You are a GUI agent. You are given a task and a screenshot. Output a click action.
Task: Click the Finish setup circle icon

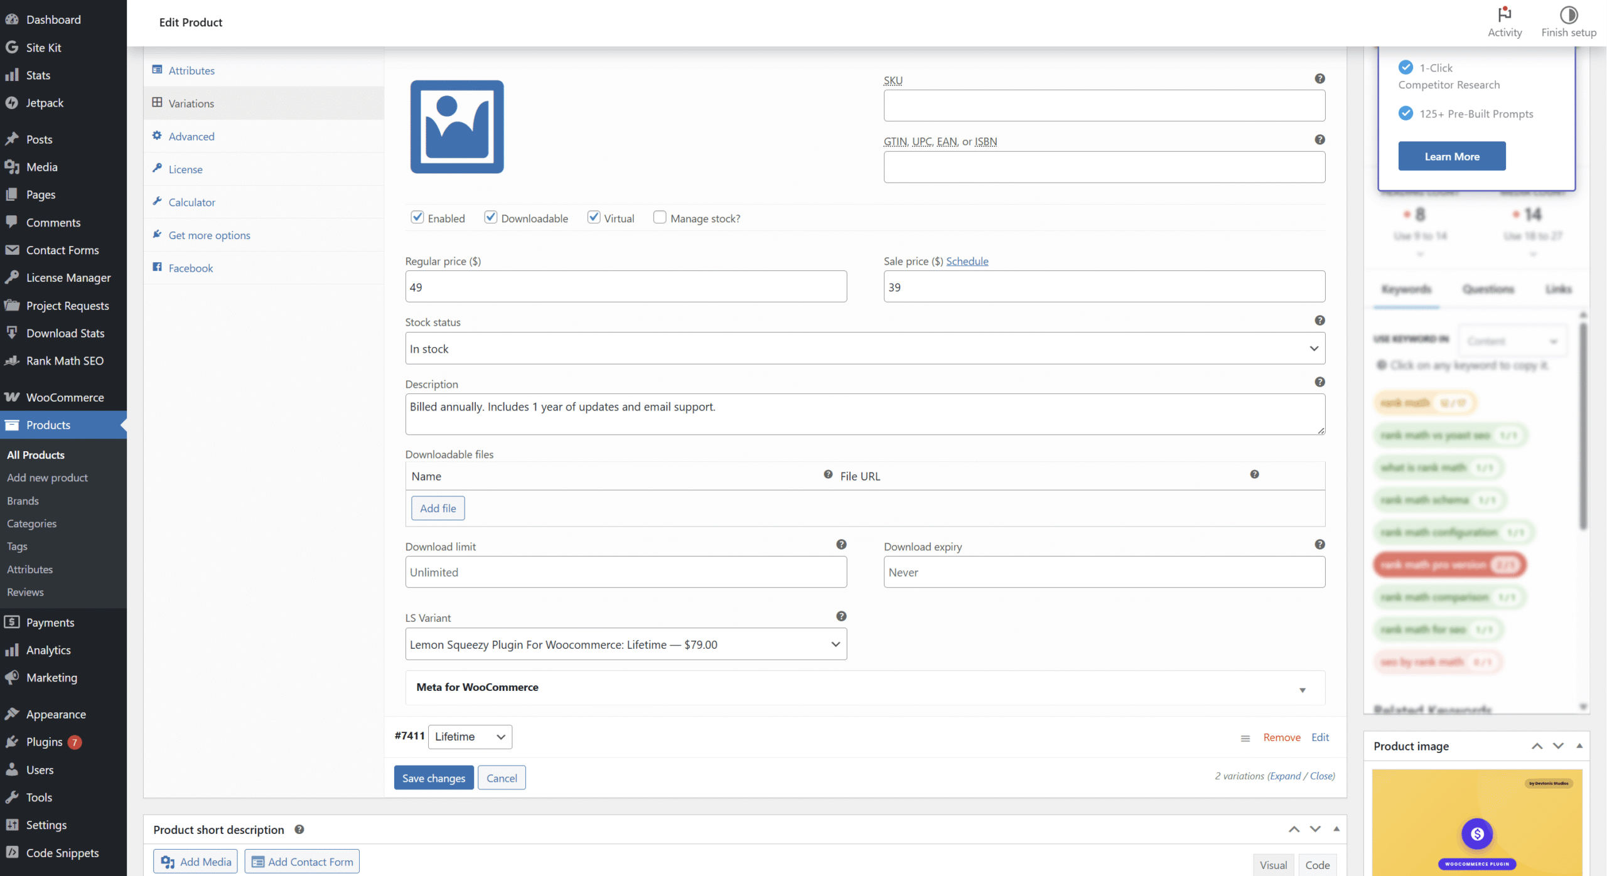pyautogui.click(x=1569, y=14)
